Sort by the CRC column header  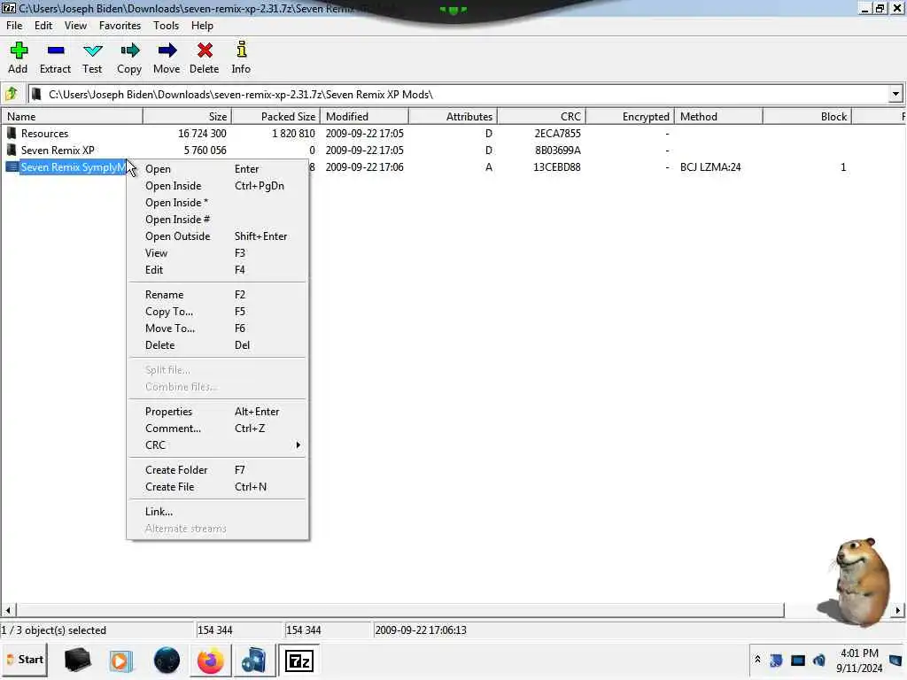542,116
